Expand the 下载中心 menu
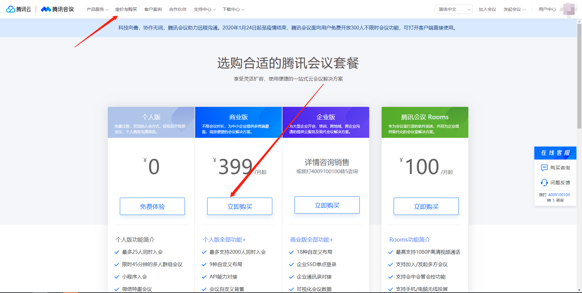The height and width of the screenshot is (293, 582). coord(233,9)
